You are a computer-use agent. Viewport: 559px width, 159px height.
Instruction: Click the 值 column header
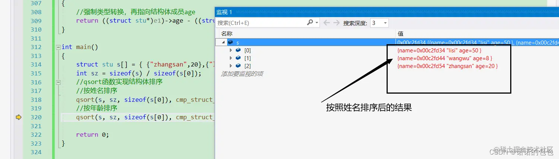pos(400,33)
